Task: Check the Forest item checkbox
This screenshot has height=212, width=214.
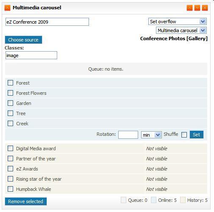Action: [x=10, y=83]
